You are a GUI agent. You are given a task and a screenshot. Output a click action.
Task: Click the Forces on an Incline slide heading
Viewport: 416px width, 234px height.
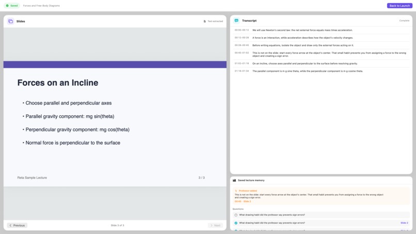coord(58,83)
